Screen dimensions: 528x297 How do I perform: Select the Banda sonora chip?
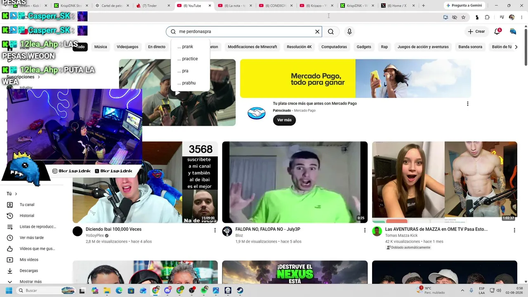pyautogui.click(x=470, y=47)
